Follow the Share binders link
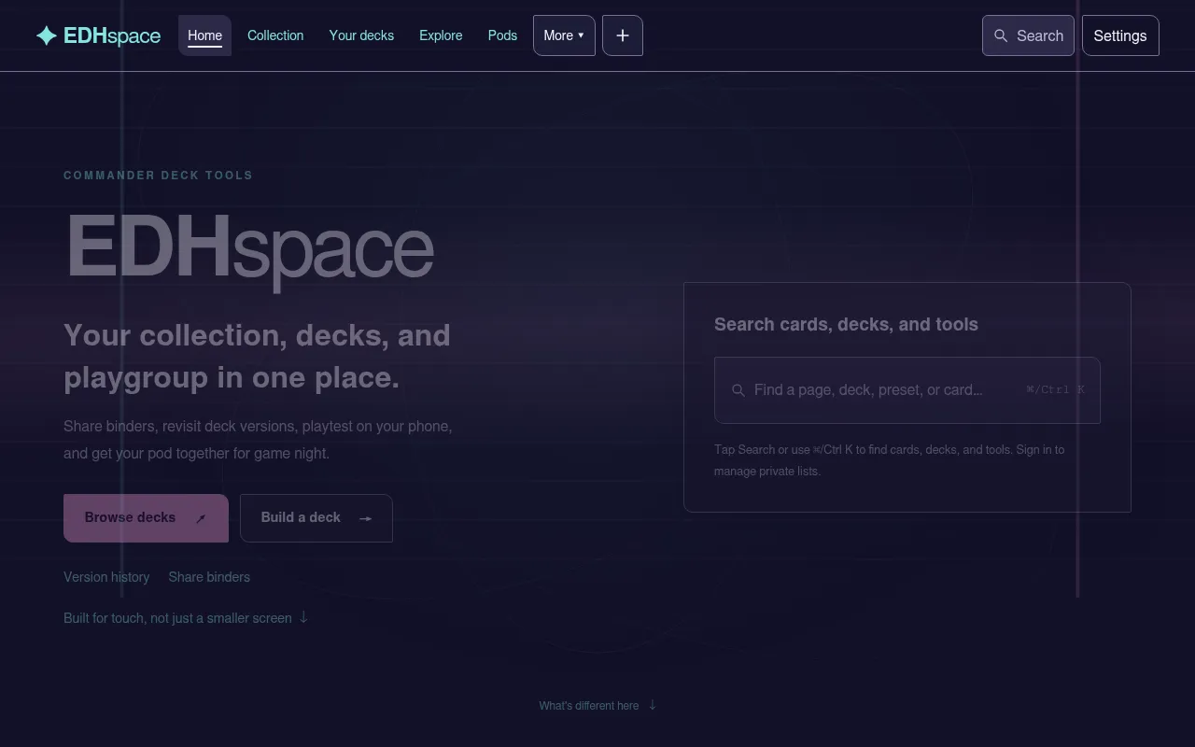1195x747 pixels. click(209, 577)
